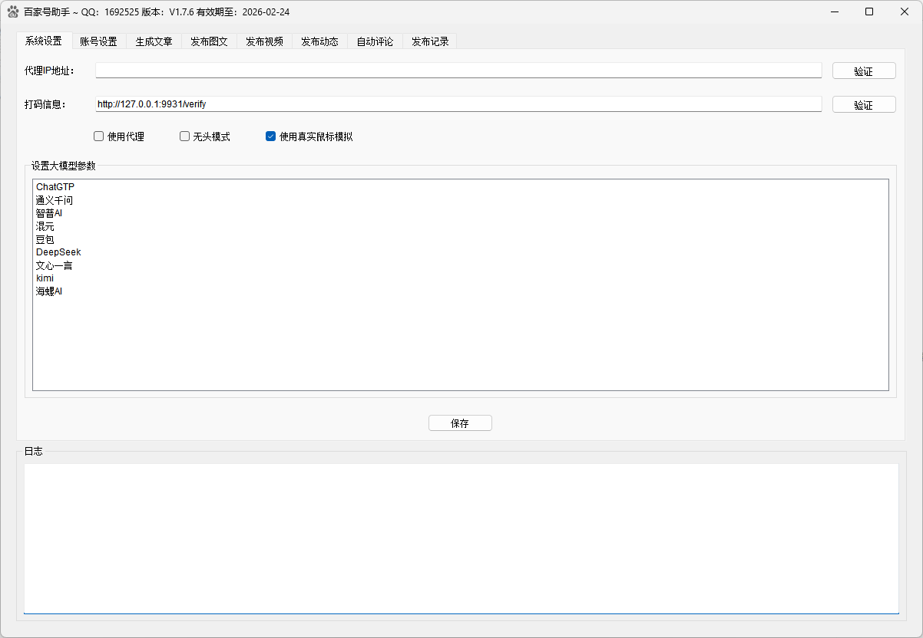Switch to the 发布动态 tab
Screen dimensions: 923x638
tap(319, 41)
